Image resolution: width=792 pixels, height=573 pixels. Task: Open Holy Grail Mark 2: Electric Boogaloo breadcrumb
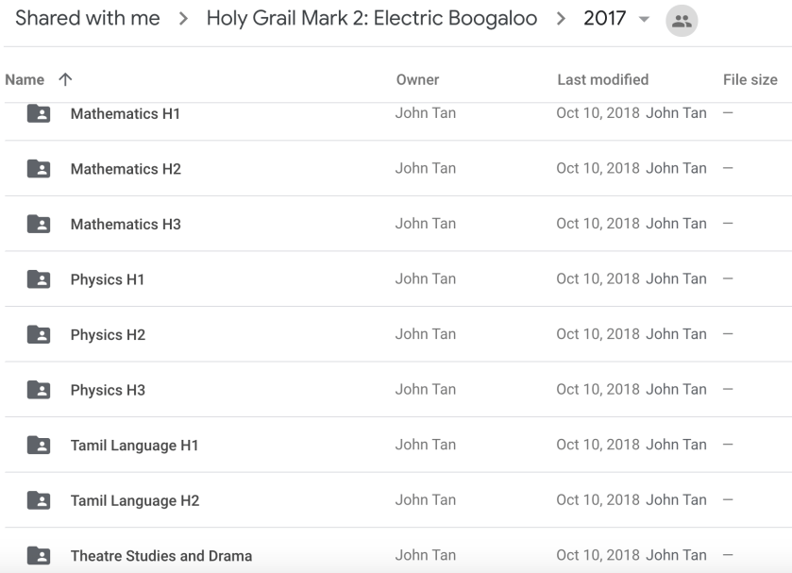point(371,19)
